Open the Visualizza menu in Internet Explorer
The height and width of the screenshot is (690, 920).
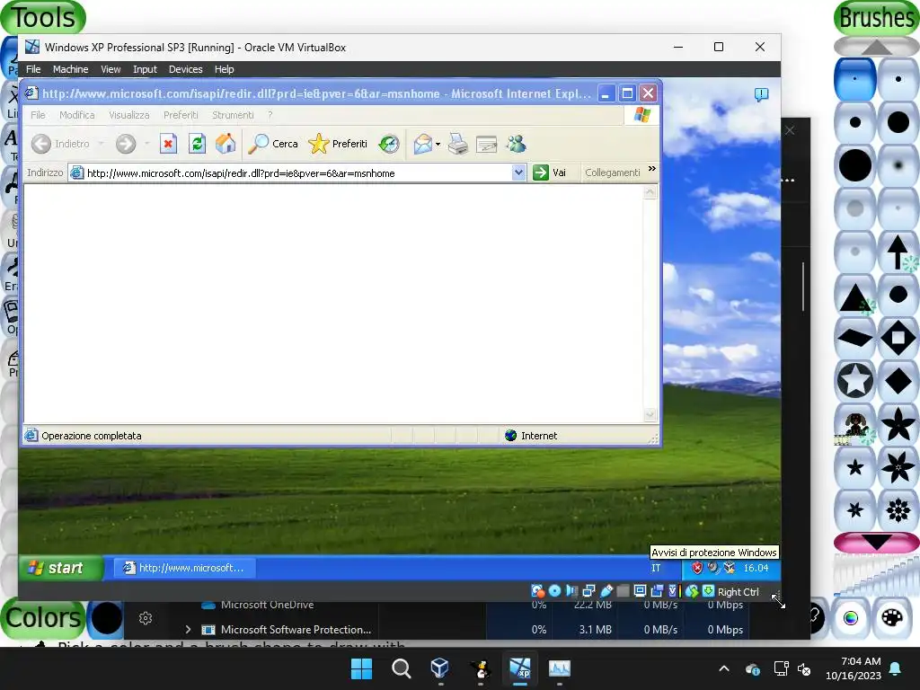click(129, 115)
